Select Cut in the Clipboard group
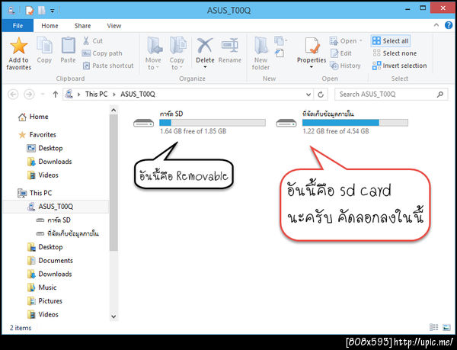 [x=93, y=41]
